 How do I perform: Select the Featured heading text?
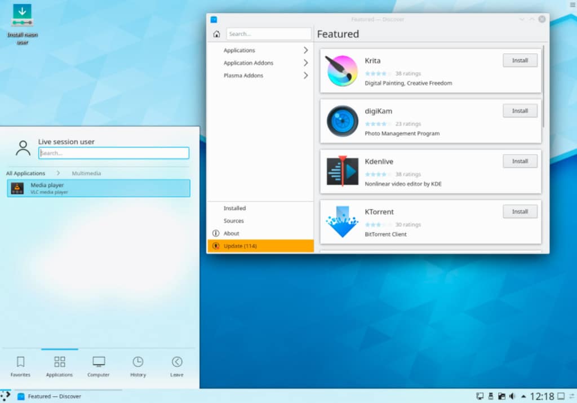pos(338,34)
